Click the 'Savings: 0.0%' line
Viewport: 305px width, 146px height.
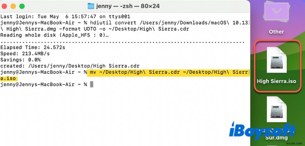(21, 60)
